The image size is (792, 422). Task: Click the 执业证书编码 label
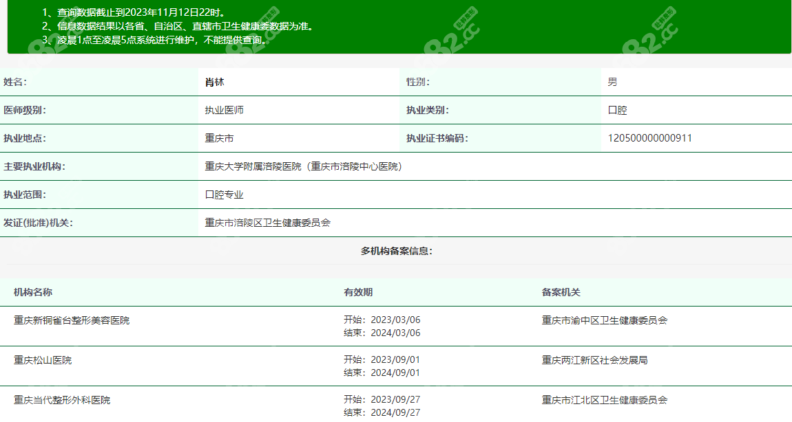pyautogui.click(x=437, y=139)
